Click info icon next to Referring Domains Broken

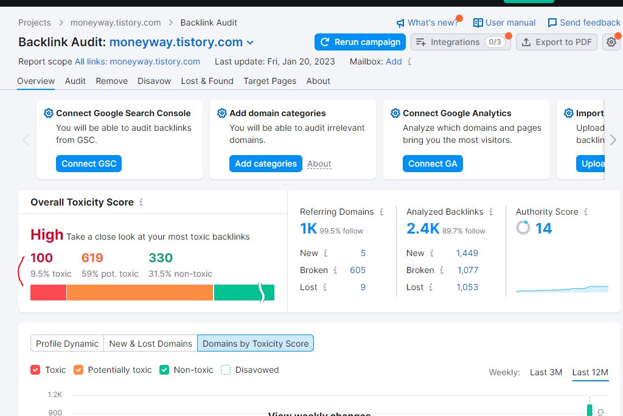click(x=335, y=270)
